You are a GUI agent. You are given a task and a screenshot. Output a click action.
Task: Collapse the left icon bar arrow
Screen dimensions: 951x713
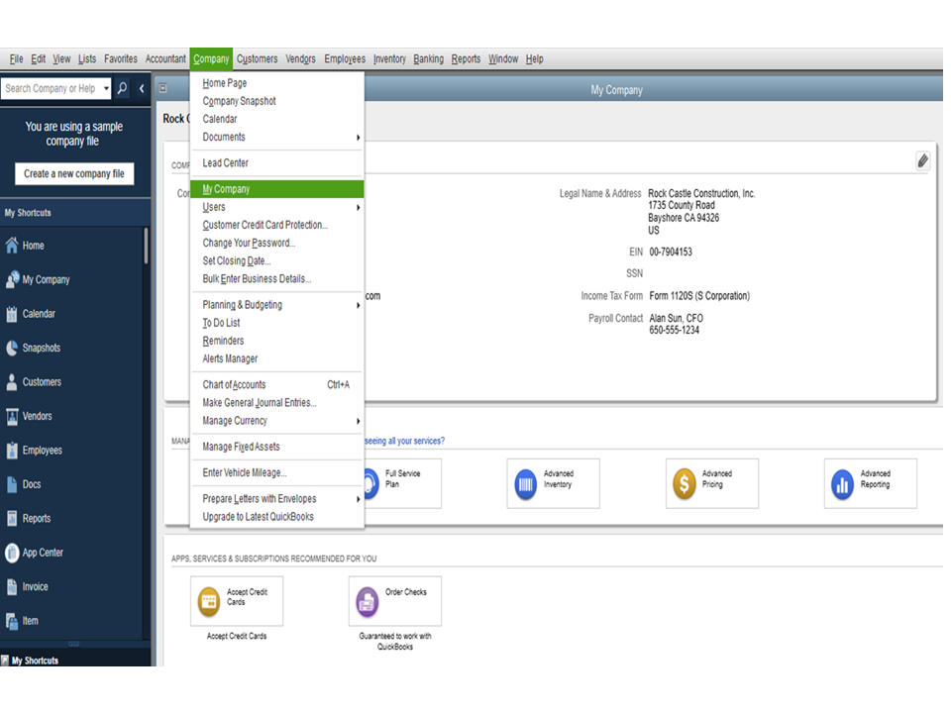(142, 88)
